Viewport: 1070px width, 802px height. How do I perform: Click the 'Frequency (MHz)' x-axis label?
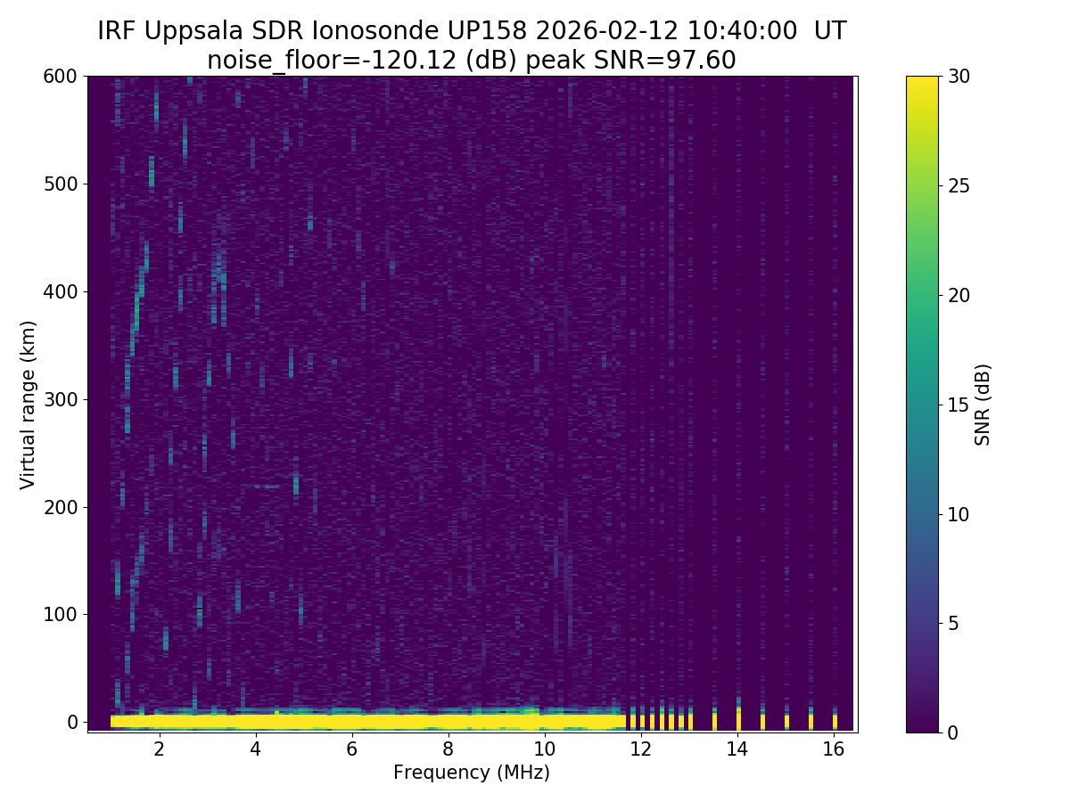pos(472,773)
